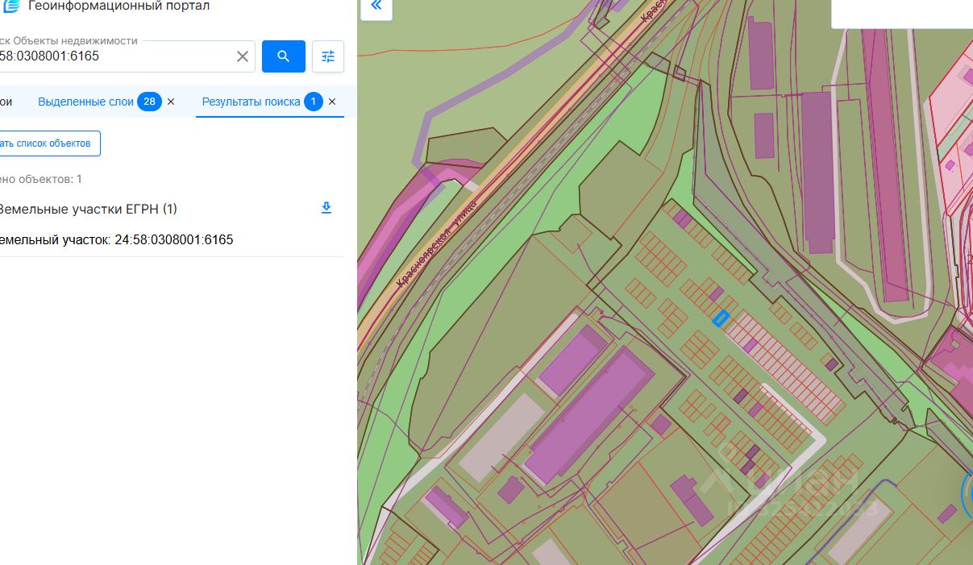
Task: Click the blue highlighted parcel on map
Action: pyautogui.click(x=721, y=318)
